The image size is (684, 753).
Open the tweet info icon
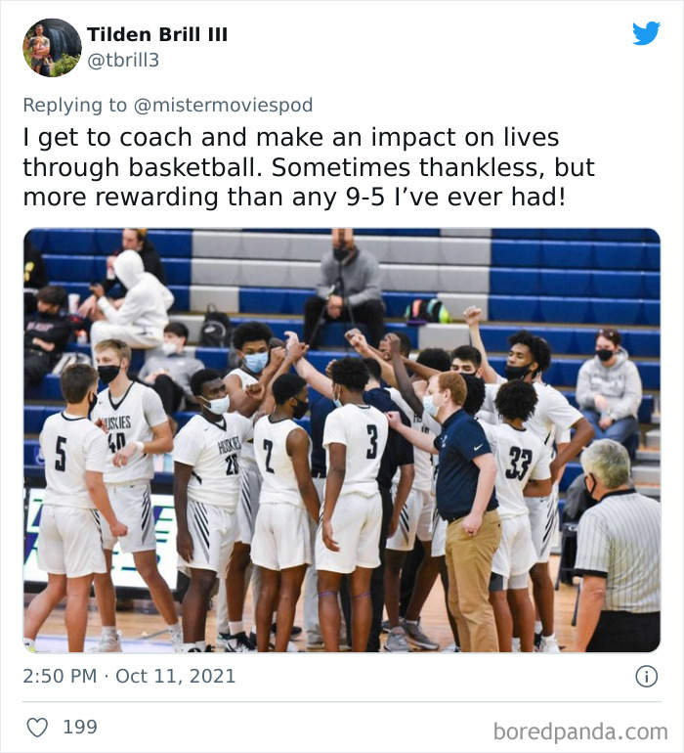(x=647, y=676)
